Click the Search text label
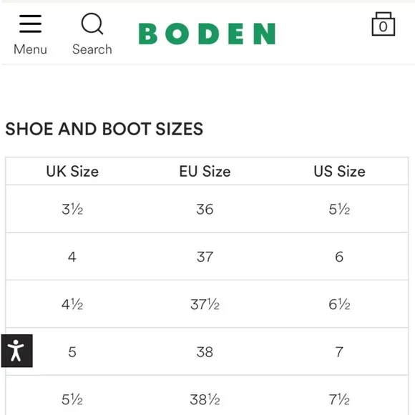415x415 pixels. pyautogui.click(x=92, y=49)
